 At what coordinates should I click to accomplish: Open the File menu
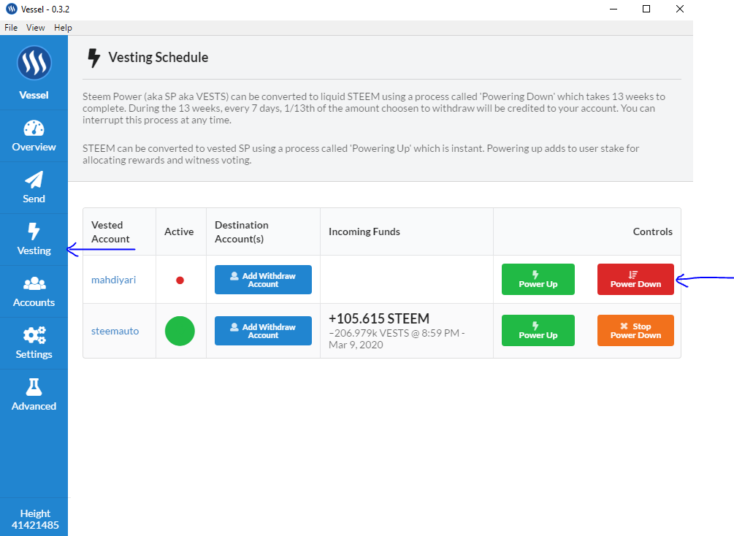pos(11,28)
